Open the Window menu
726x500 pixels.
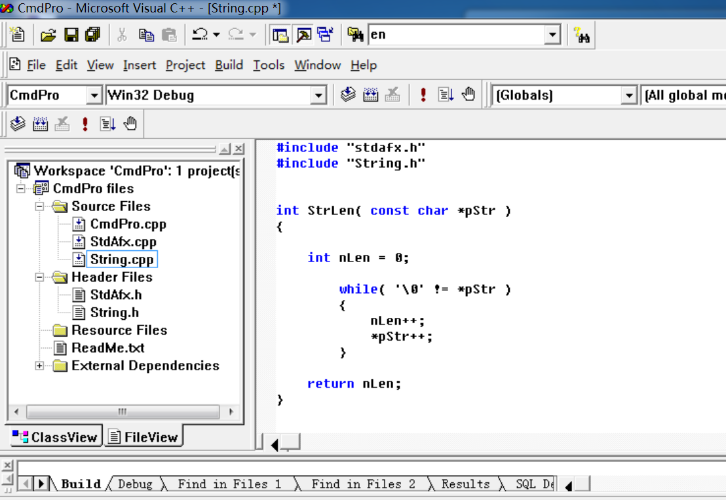click(318, 66)
